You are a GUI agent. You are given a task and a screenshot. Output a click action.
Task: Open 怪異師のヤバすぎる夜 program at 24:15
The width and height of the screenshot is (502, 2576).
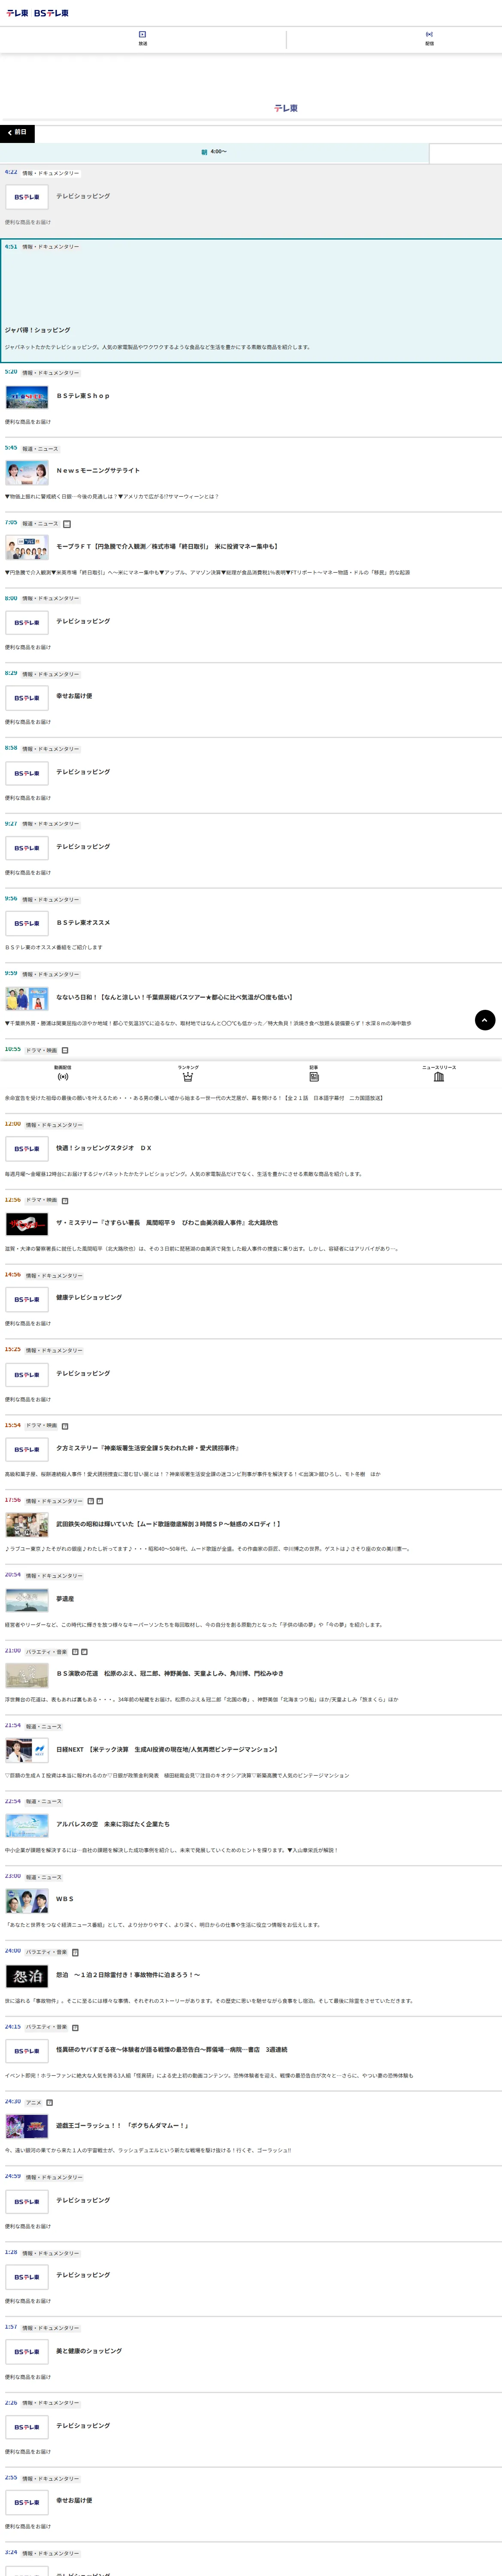pos(172,2049)
